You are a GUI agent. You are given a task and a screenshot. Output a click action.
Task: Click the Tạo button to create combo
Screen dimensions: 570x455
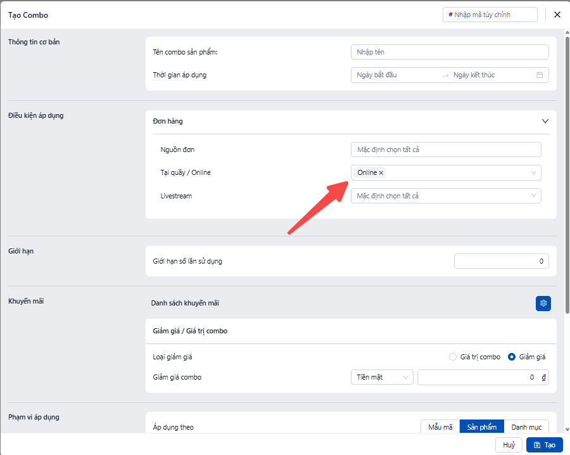tap(544, 445)
